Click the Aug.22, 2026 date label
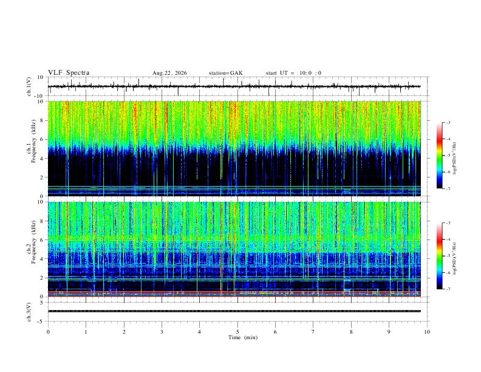The height and width of the screenshot is (372, 481). (169, 73)
